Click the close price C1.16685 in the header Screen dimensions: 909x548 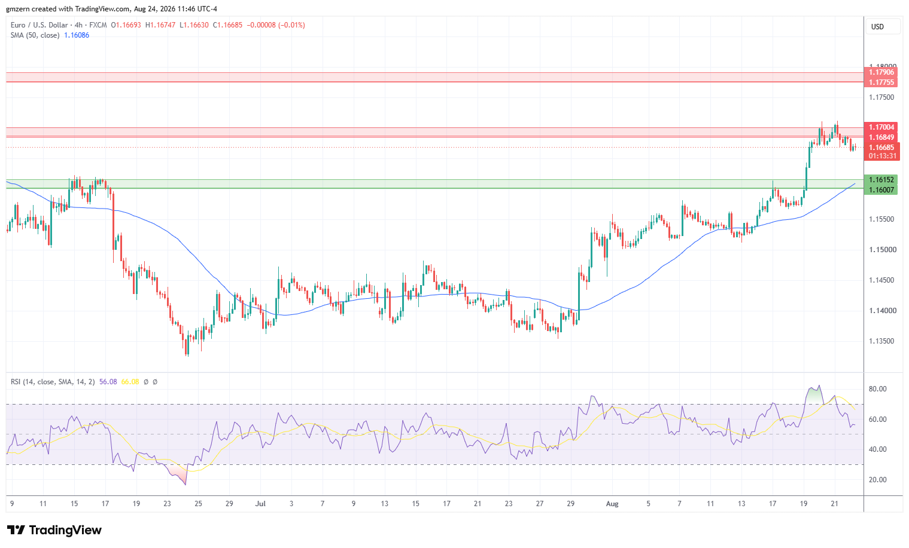pyautogui.click(x=228, y=25)
